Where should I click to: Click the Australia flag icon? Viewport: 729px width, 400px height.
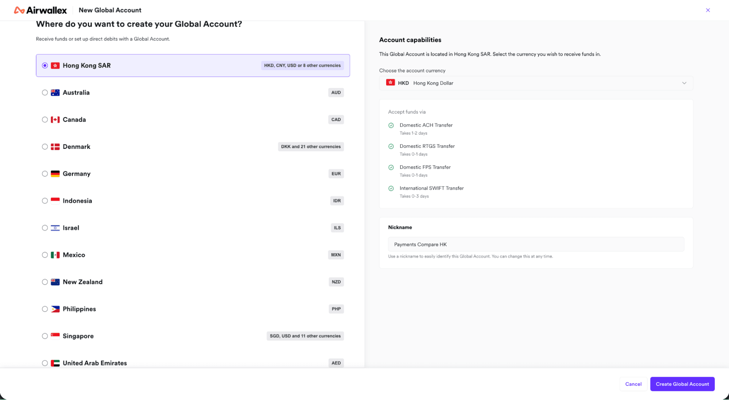click(55, 93)
